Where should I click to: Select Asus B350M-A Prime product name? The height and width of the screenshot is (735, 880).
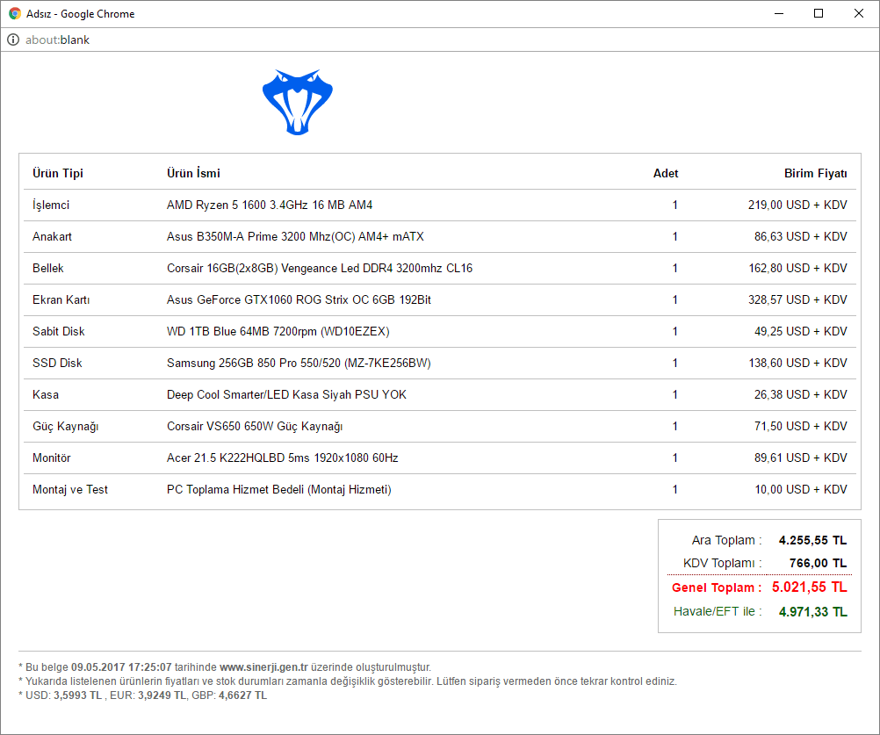295,236
